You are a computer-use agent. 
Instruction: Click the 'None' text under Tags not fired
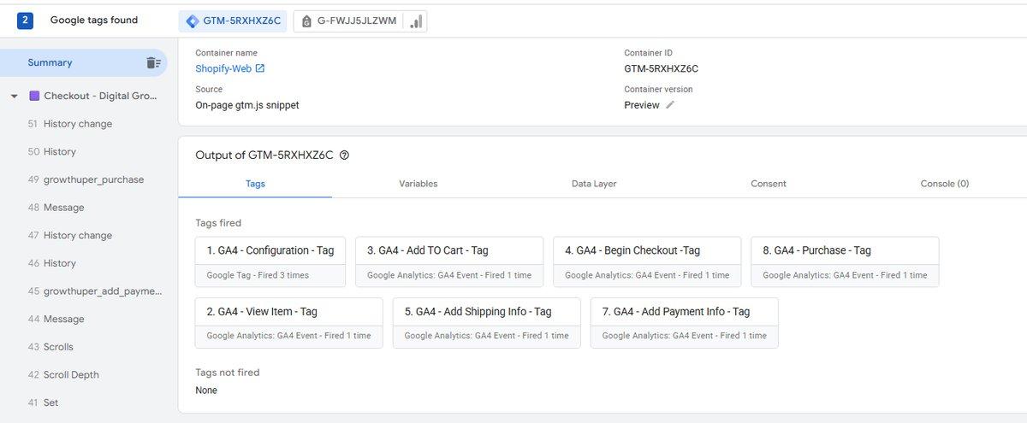tap(206, 391)
